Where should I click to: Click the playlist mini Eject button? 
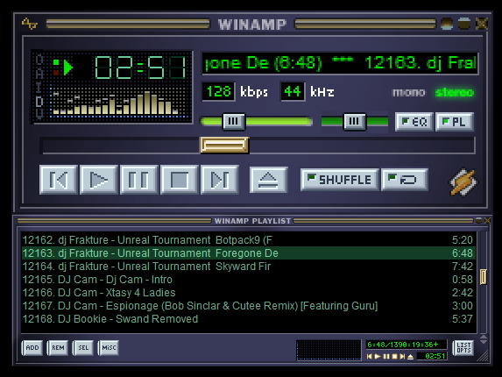[x=410, y=357]
